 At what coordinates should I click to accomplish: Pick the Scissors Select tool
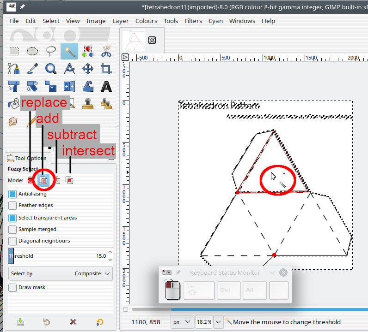tap(106, 51)
